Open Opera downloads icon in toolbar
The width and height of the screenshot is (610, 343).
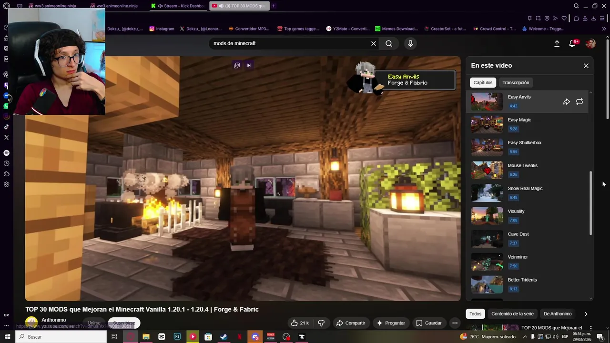point(593,18)
